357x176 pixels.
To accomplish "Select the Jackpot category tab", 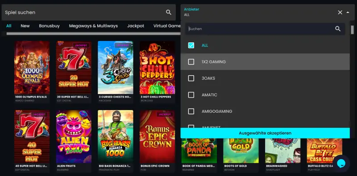I will coord(136,26).
